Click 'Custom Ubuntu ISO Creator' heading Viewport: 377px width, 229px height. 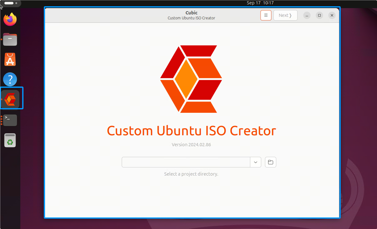pos(191,131)
